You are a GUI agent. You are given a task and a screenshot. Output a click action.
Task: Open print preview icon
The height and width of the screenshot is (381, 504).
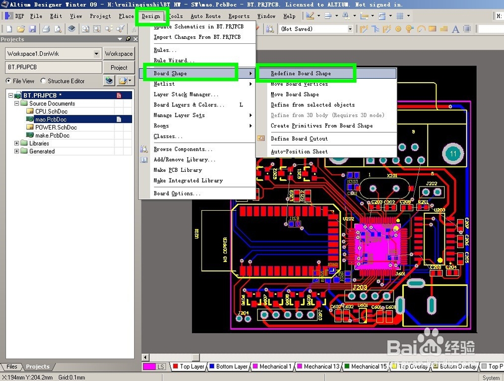click(58, 29)
